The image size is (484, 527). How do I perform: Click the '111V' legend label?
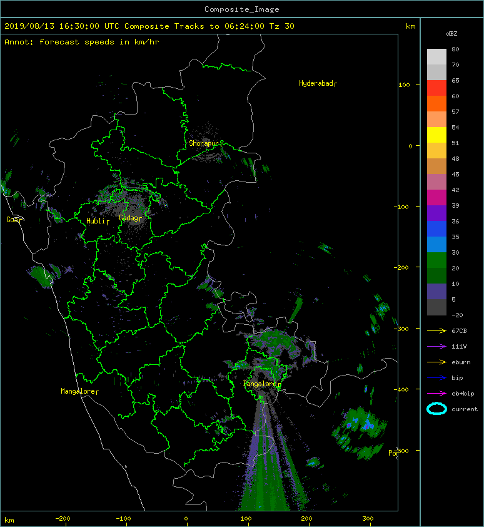(x=459, y=347)
